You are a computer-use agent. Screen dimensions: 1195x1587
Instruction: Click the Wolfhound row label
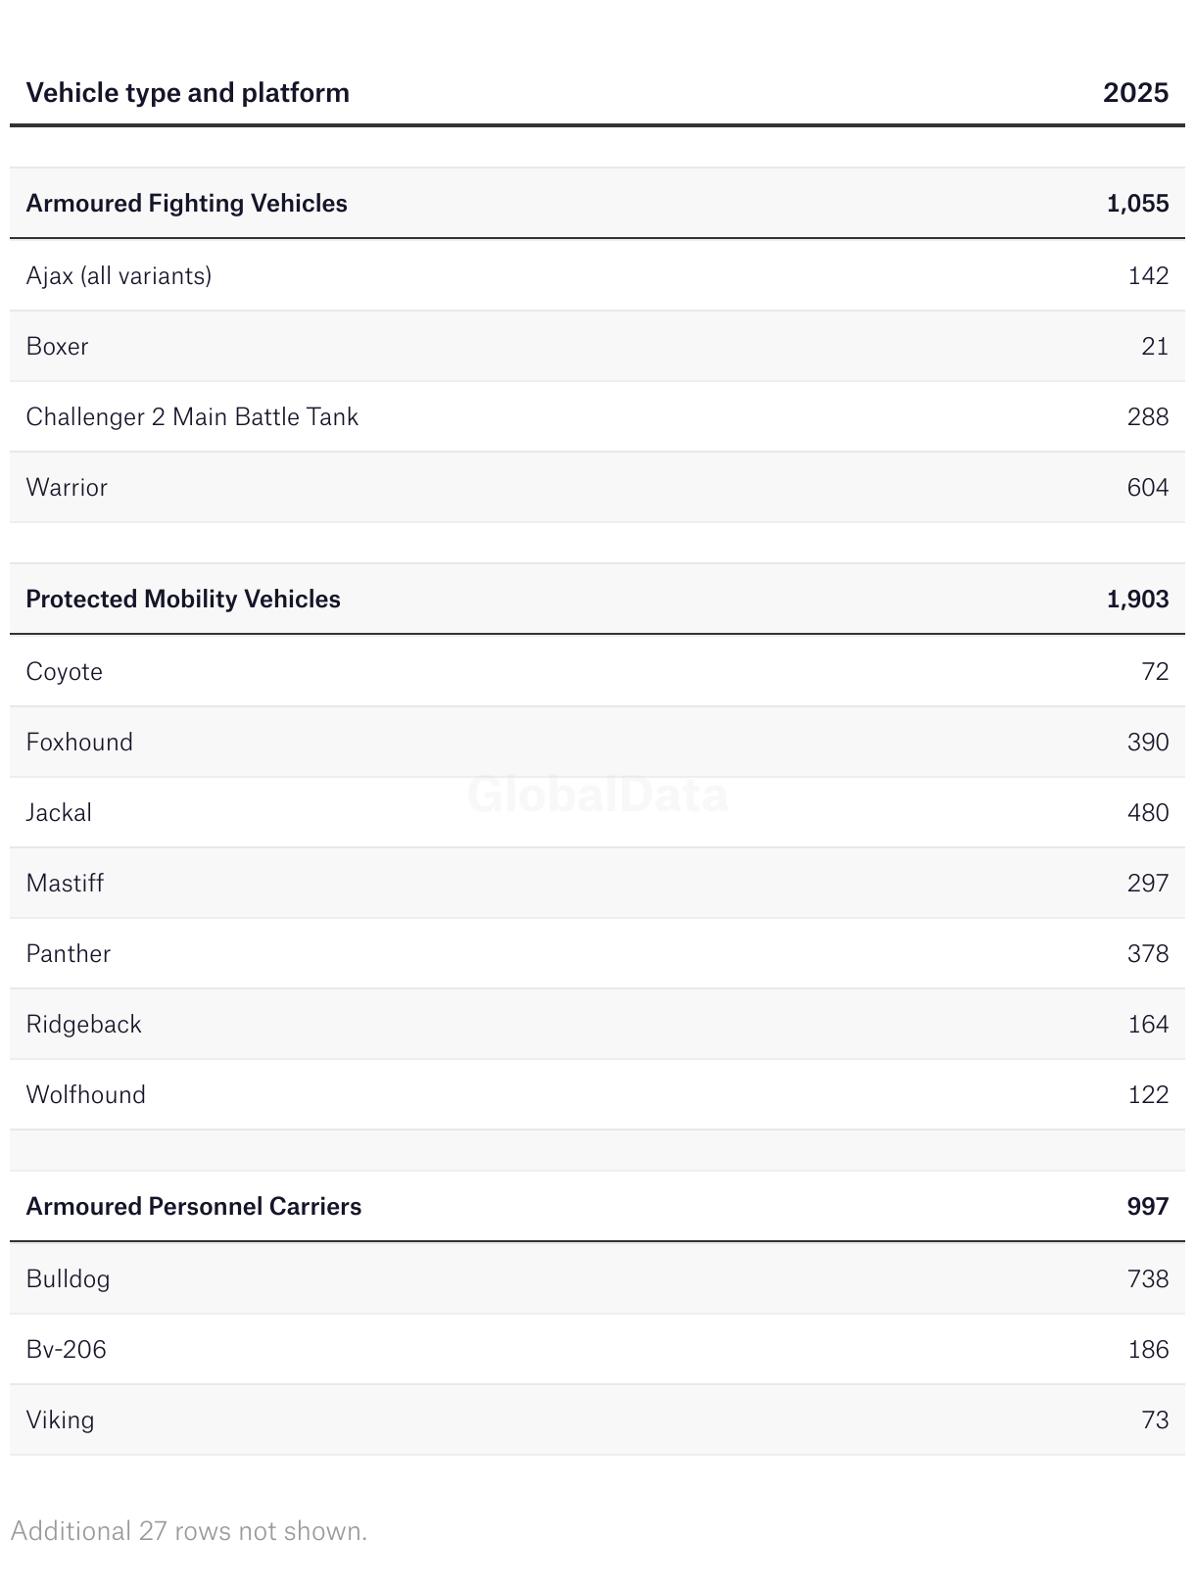tap(85, 1094)
